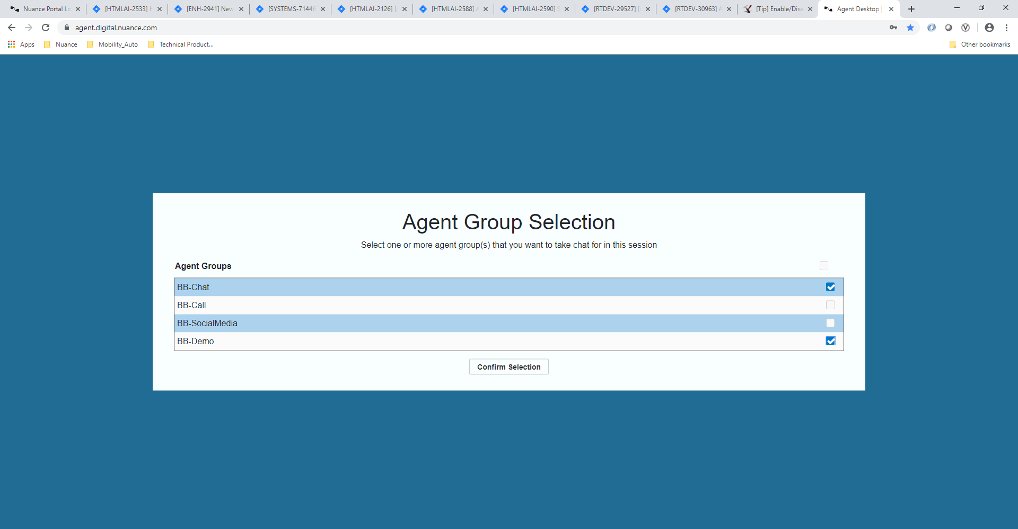The width and height of the screenshot is (1018, 529).
Task: Uncheck the BB-Demo checkbox
Action: (830, 340)
